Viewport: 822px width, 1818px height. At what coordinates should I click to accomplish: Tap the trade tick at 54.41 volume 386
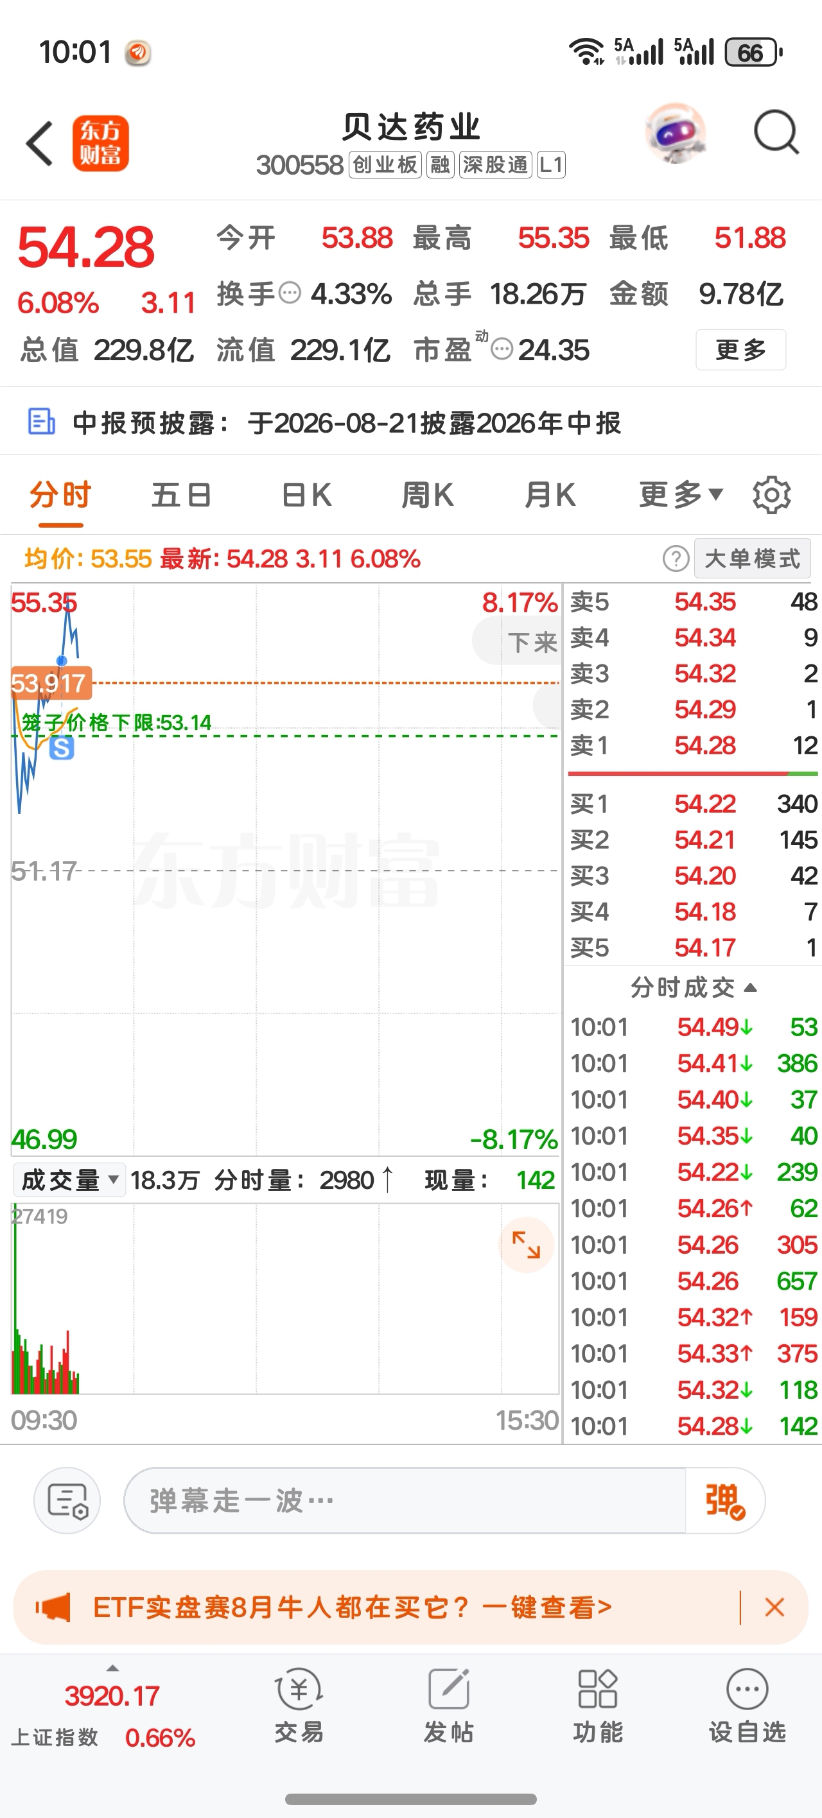click(694, 1064)
